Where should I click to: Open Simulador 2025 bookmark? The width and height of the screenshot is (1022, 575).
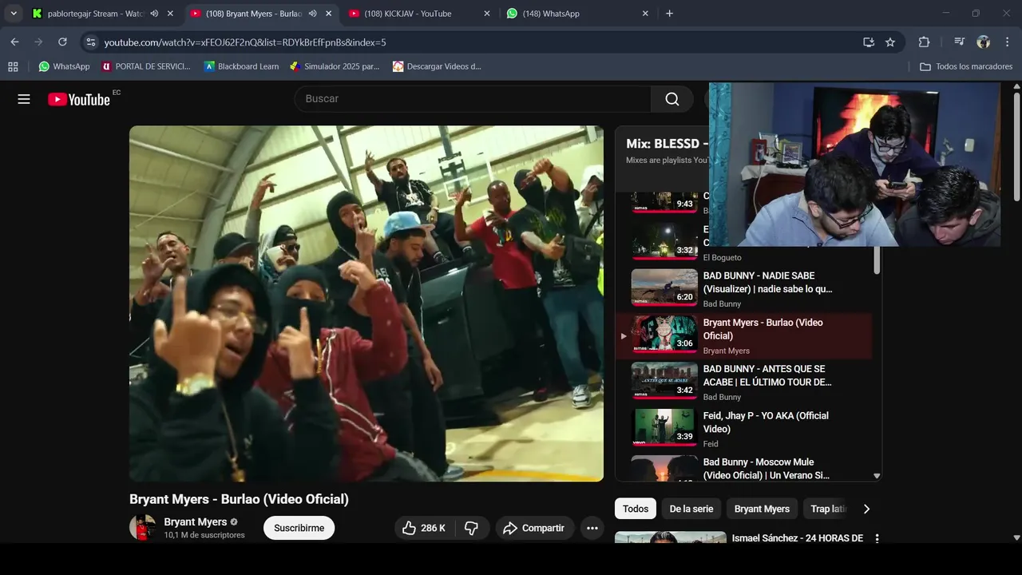335,66
